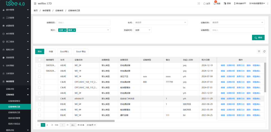This screenshot has width=271, height=132.
Task: Open the column settings icon above table
Action: coord(259,51)
